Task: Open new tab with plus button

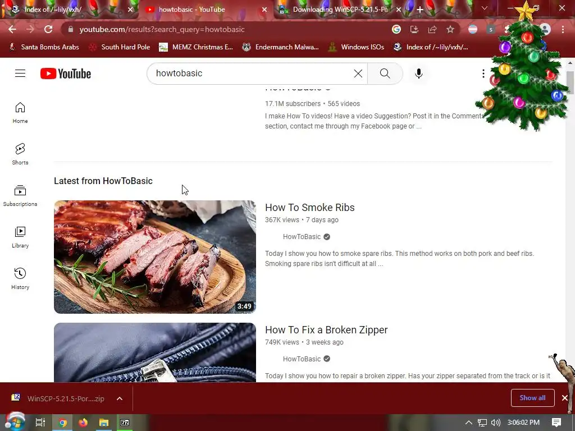Action: click(420, 10)
